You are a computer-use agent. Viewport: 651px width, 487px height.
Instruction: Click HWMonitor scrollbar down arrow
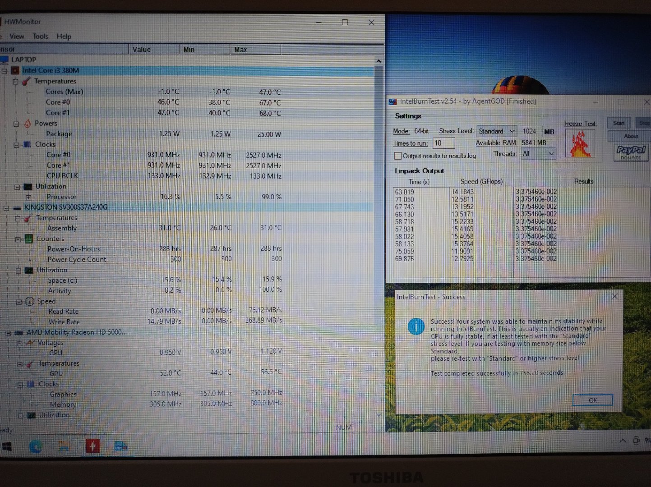pyautogui.click(x=379, y=415)
